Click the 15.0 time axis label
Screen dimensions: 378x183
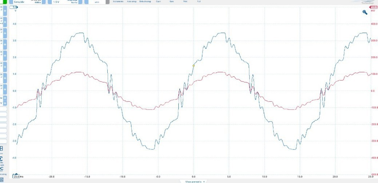[x=300, y=176]
